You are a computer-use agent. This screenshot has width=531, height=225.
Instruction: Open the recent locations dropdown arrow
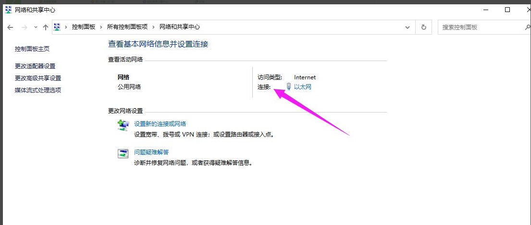[36, 27]
